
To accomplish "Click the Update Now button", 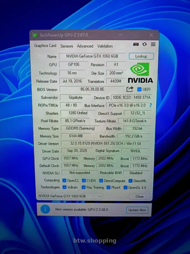I will (137, 210).
